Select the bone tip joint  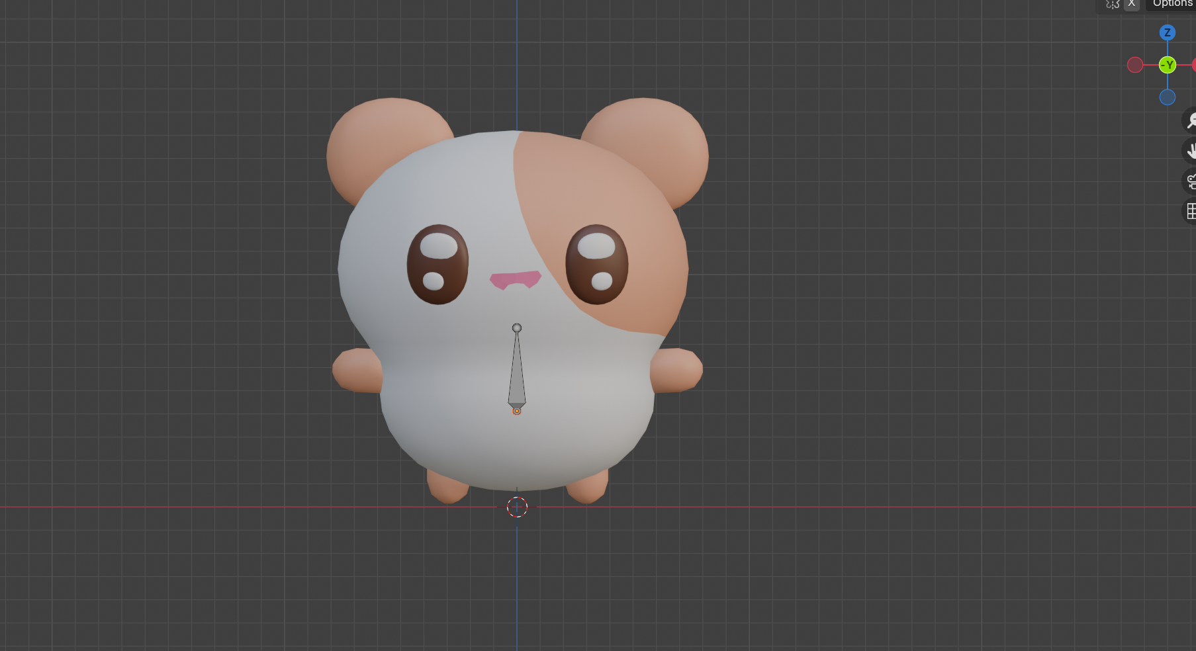click(x=517, y=328)
